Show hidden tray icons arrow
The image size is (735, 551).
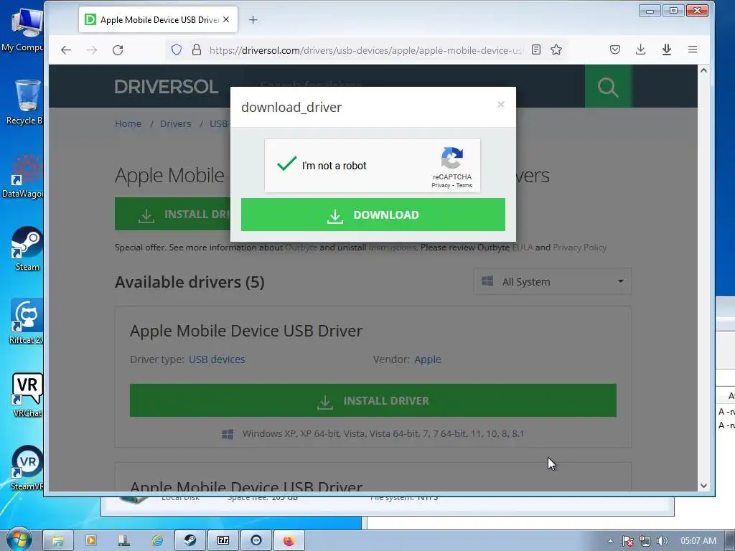tap(610, 541)
